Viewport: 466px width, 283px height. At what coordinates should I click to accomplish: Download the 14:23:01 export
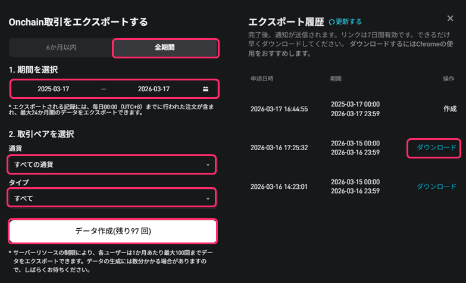click(x=436, y=186)
